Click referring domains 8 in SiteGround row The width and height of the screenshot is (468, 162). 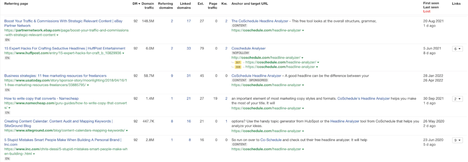click(172, 121)
